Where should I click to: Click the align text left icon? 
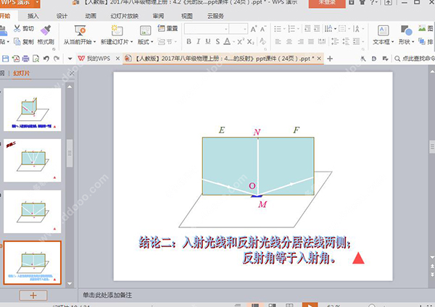point(278,42)
